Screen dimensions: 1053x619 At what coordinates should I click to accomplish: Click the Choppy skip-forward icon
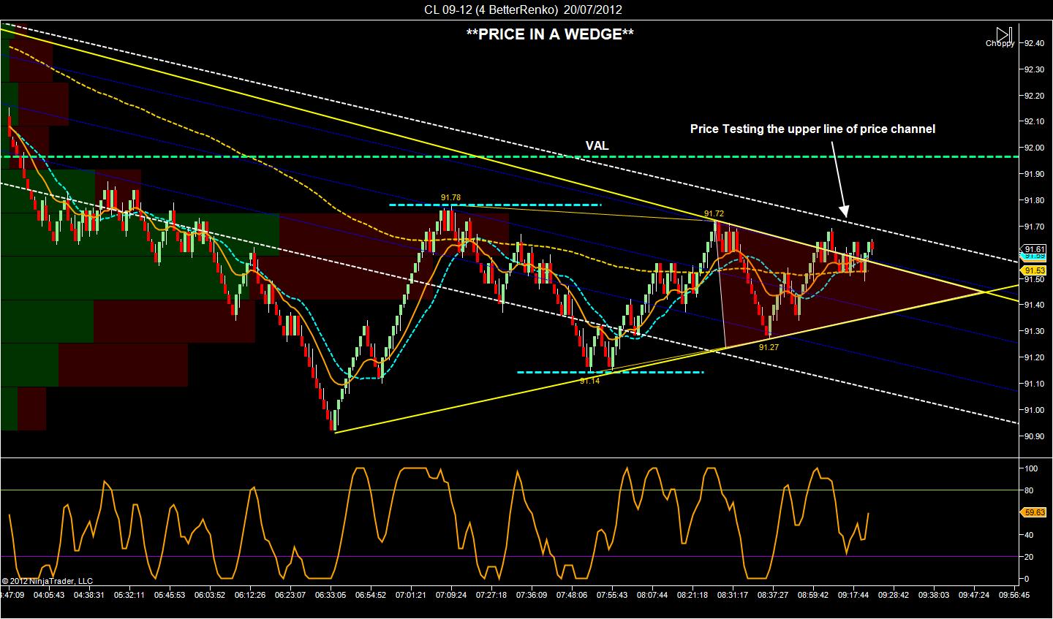click(1003, 34)
